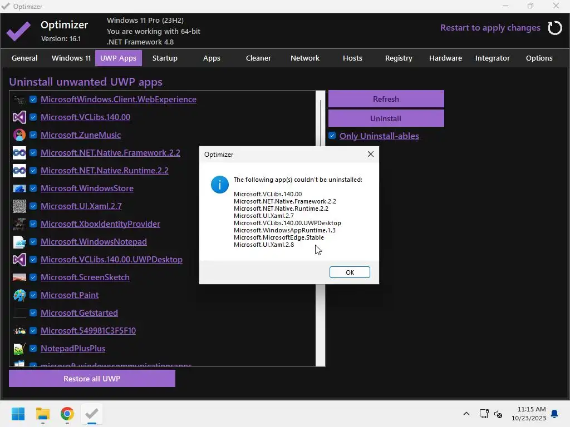Click Microsoft.UI.Xaml.2.7 link in list
Viewport: 570px width, 427px height.
(81, 206)
